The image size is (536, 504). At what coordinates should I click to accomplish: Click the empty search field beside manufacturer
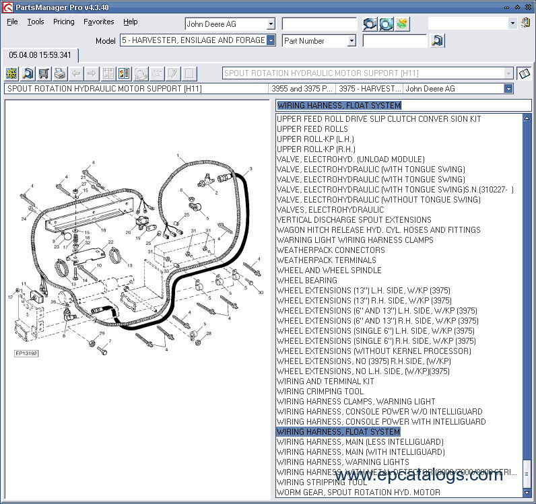[x=319, y=24]
